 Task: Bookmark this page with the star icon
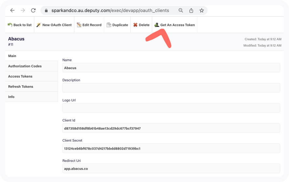click(202, 10)
